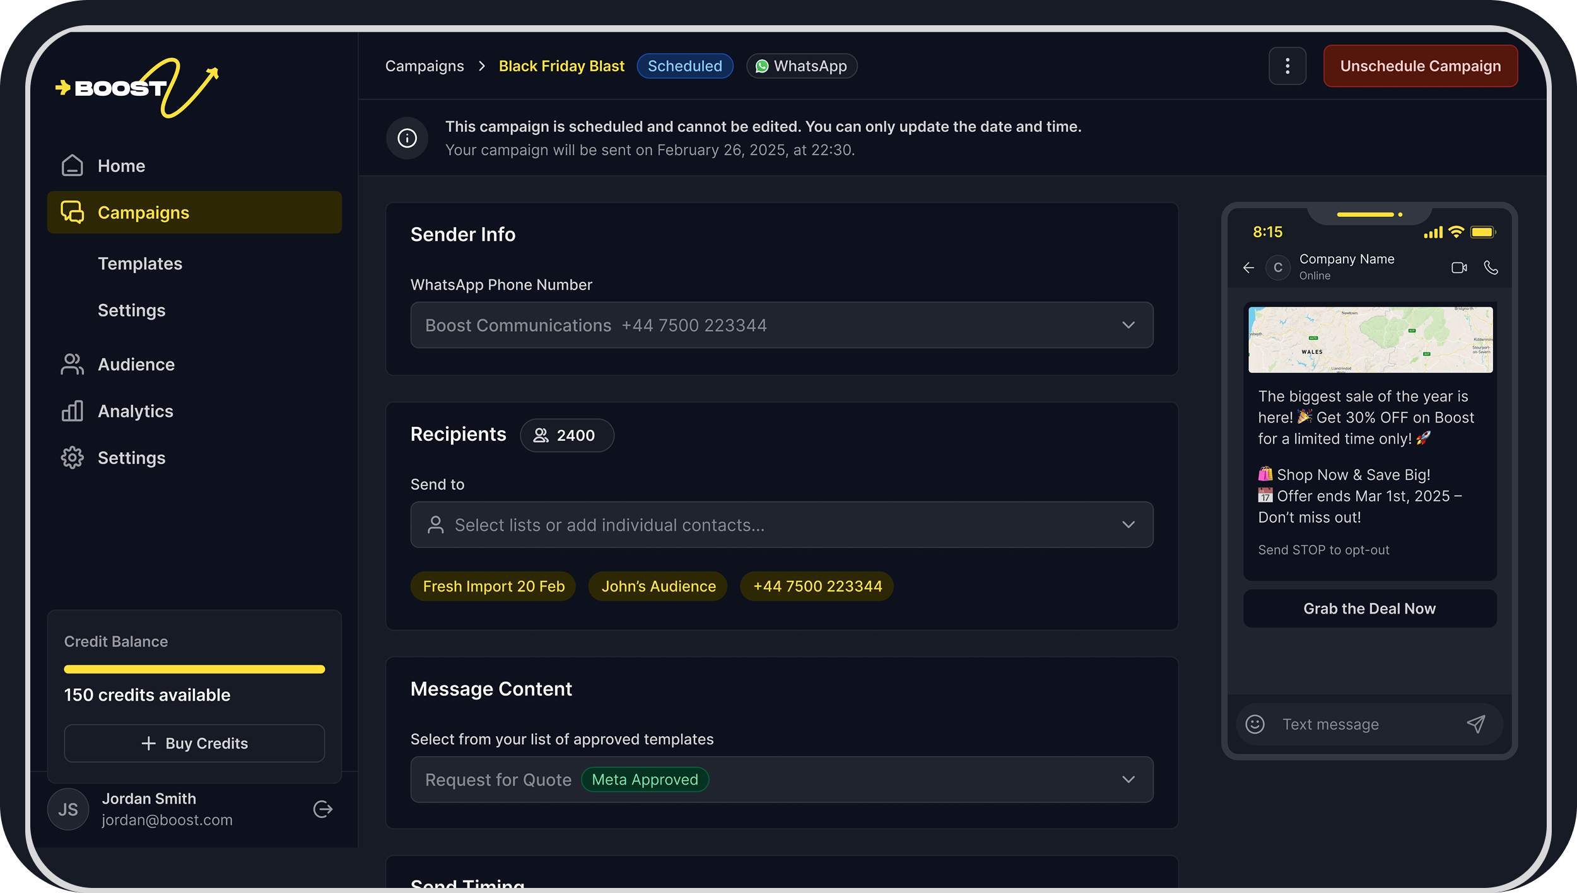Click the Home house icon
Viewport: 1577px width, 893px height.
click(72, 166)
